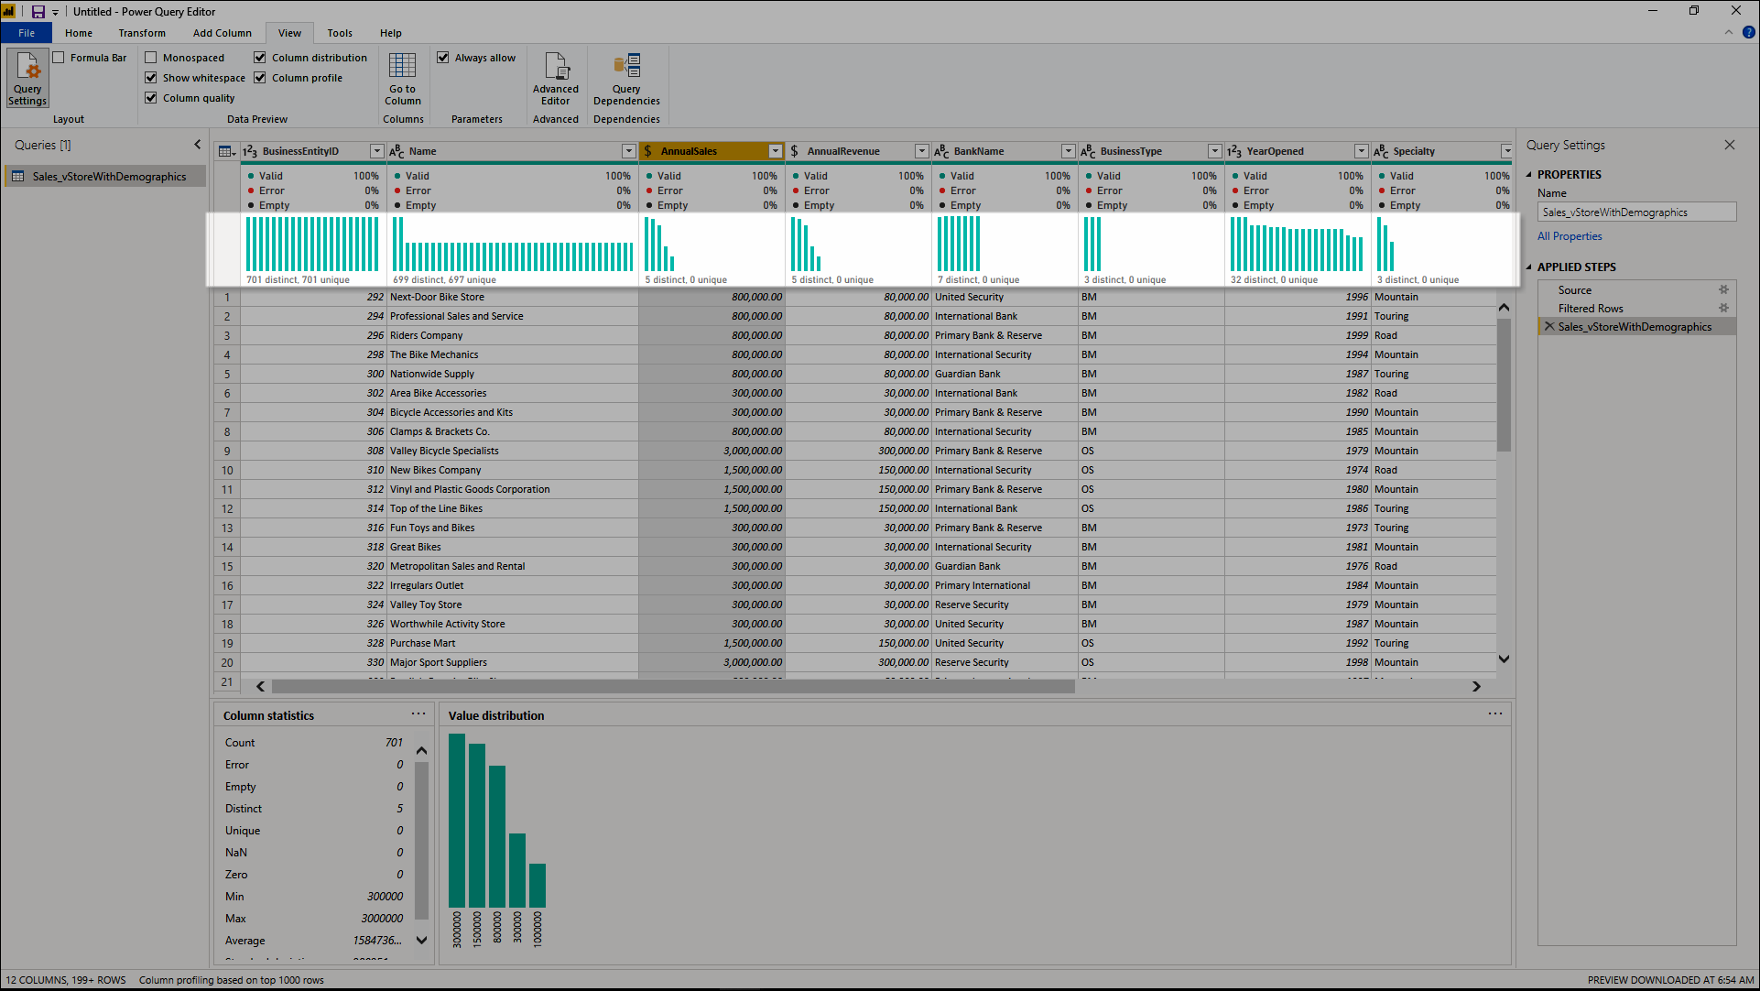Open the Tools menu
The height and width of the screenshot is (991, 1760).
(x=339, y=33)
